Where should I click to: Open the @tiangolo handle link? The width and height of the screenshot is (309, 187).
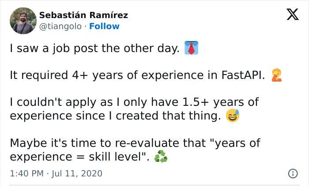[60, 26]
